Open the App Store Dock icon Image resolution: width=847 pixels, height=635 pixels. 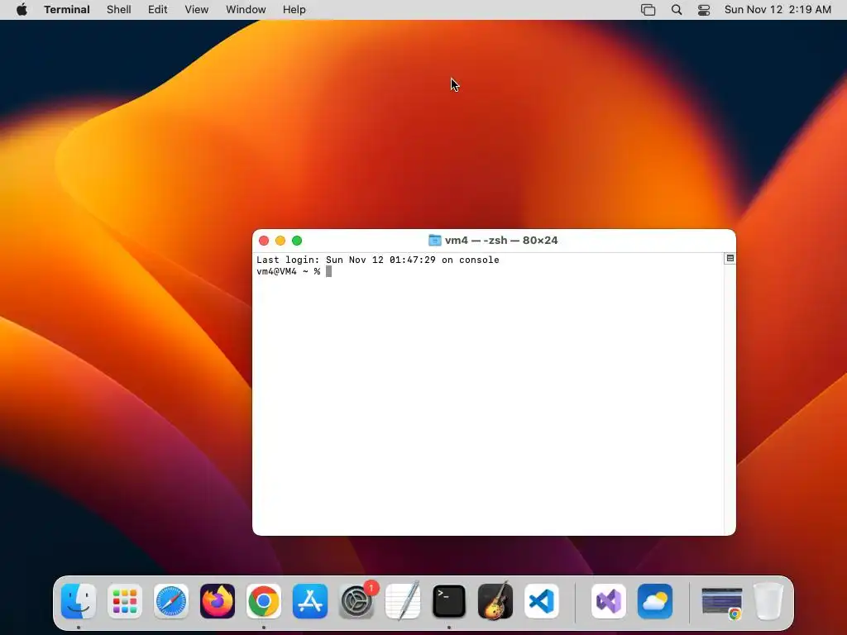pyautogui.click(x=310, y=601)
